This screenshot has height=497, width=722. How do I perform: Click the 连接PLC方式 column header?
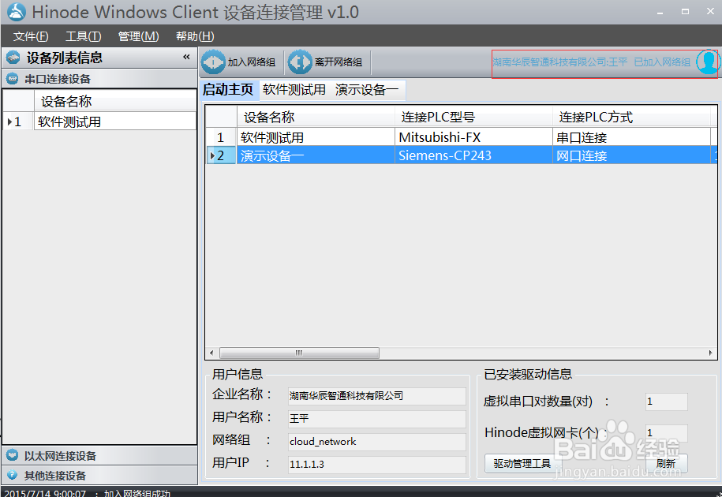pos(631,117)
